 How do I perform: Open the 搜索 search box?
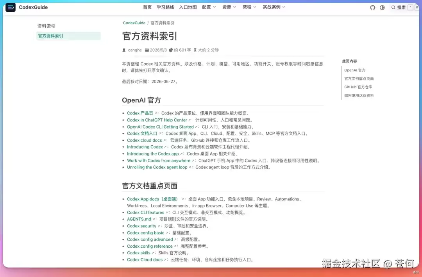pos(405,7)
